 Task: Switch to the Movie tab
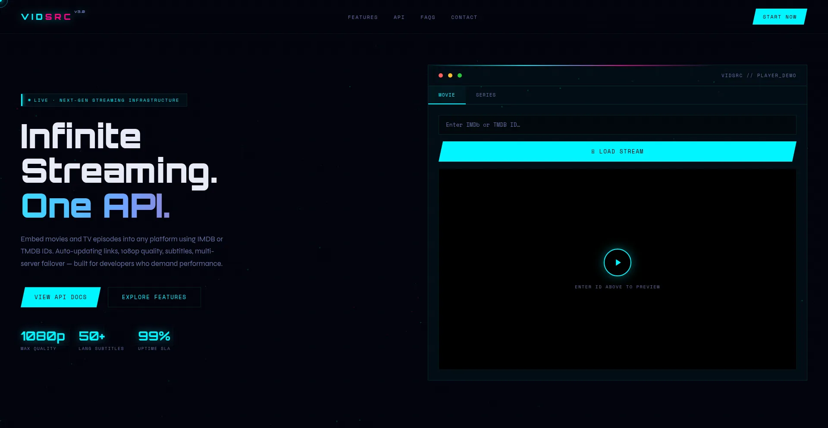pyautogui.click(x=447, y=95)
